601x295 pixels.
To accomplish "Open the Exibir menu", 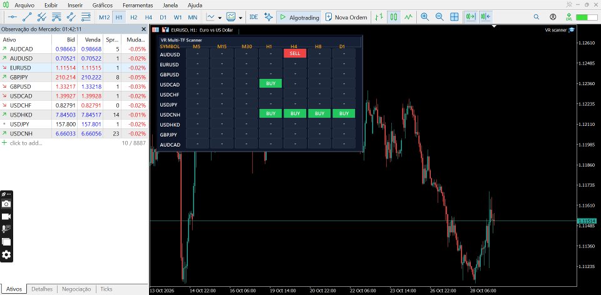I will 51,6.
